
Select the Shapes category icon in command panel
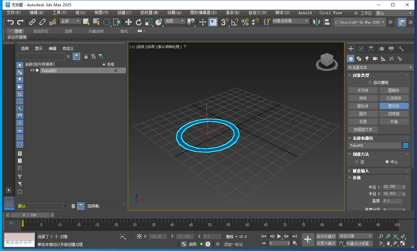point(359,59)
